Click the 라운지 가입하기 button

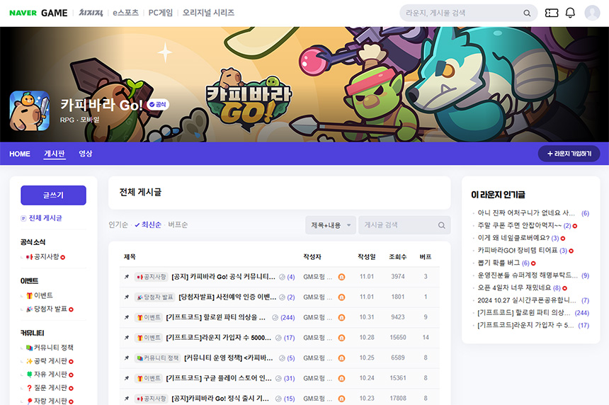click(569, 154)
